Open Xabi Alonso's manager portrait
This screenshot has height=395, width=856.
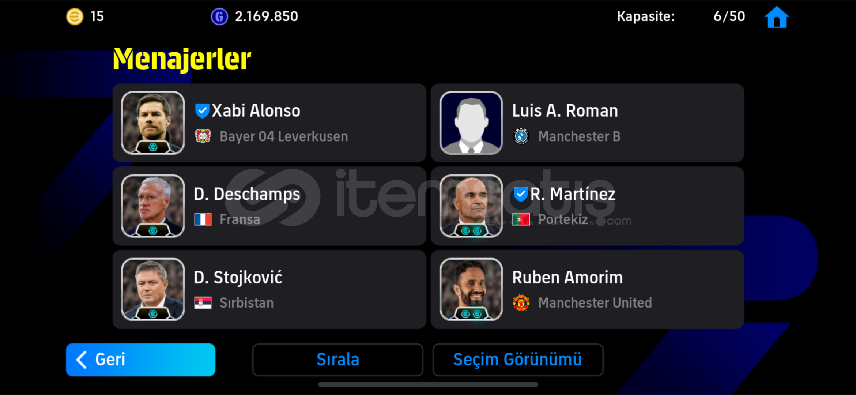click(153, 123)
